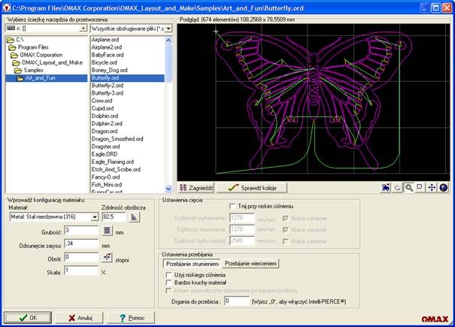Click the file list vertical scrollbar

pyautogui.click(x=169, y=113)
